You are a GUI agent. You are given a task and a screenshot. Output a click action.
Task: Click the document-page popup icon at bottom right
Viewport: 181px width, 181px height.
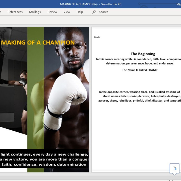pos(174,169)
